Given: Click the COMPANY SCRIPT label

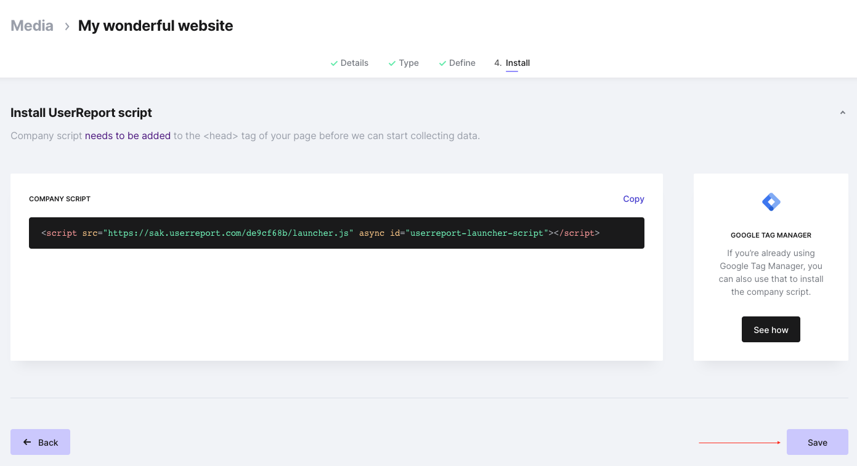Looking at the screenshot, I should (60, 199).
